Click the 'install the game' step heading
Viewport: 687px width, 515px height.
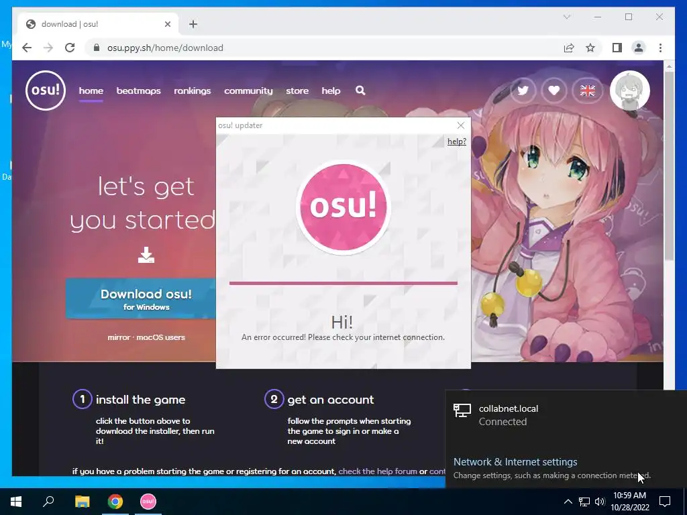click(x=141, y=400)
